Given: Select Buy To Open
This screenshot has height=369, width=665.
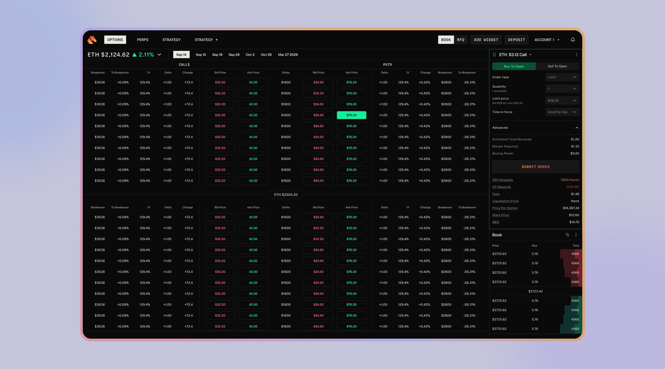Looking at the screenshot, I should click(x=514, y=66).
